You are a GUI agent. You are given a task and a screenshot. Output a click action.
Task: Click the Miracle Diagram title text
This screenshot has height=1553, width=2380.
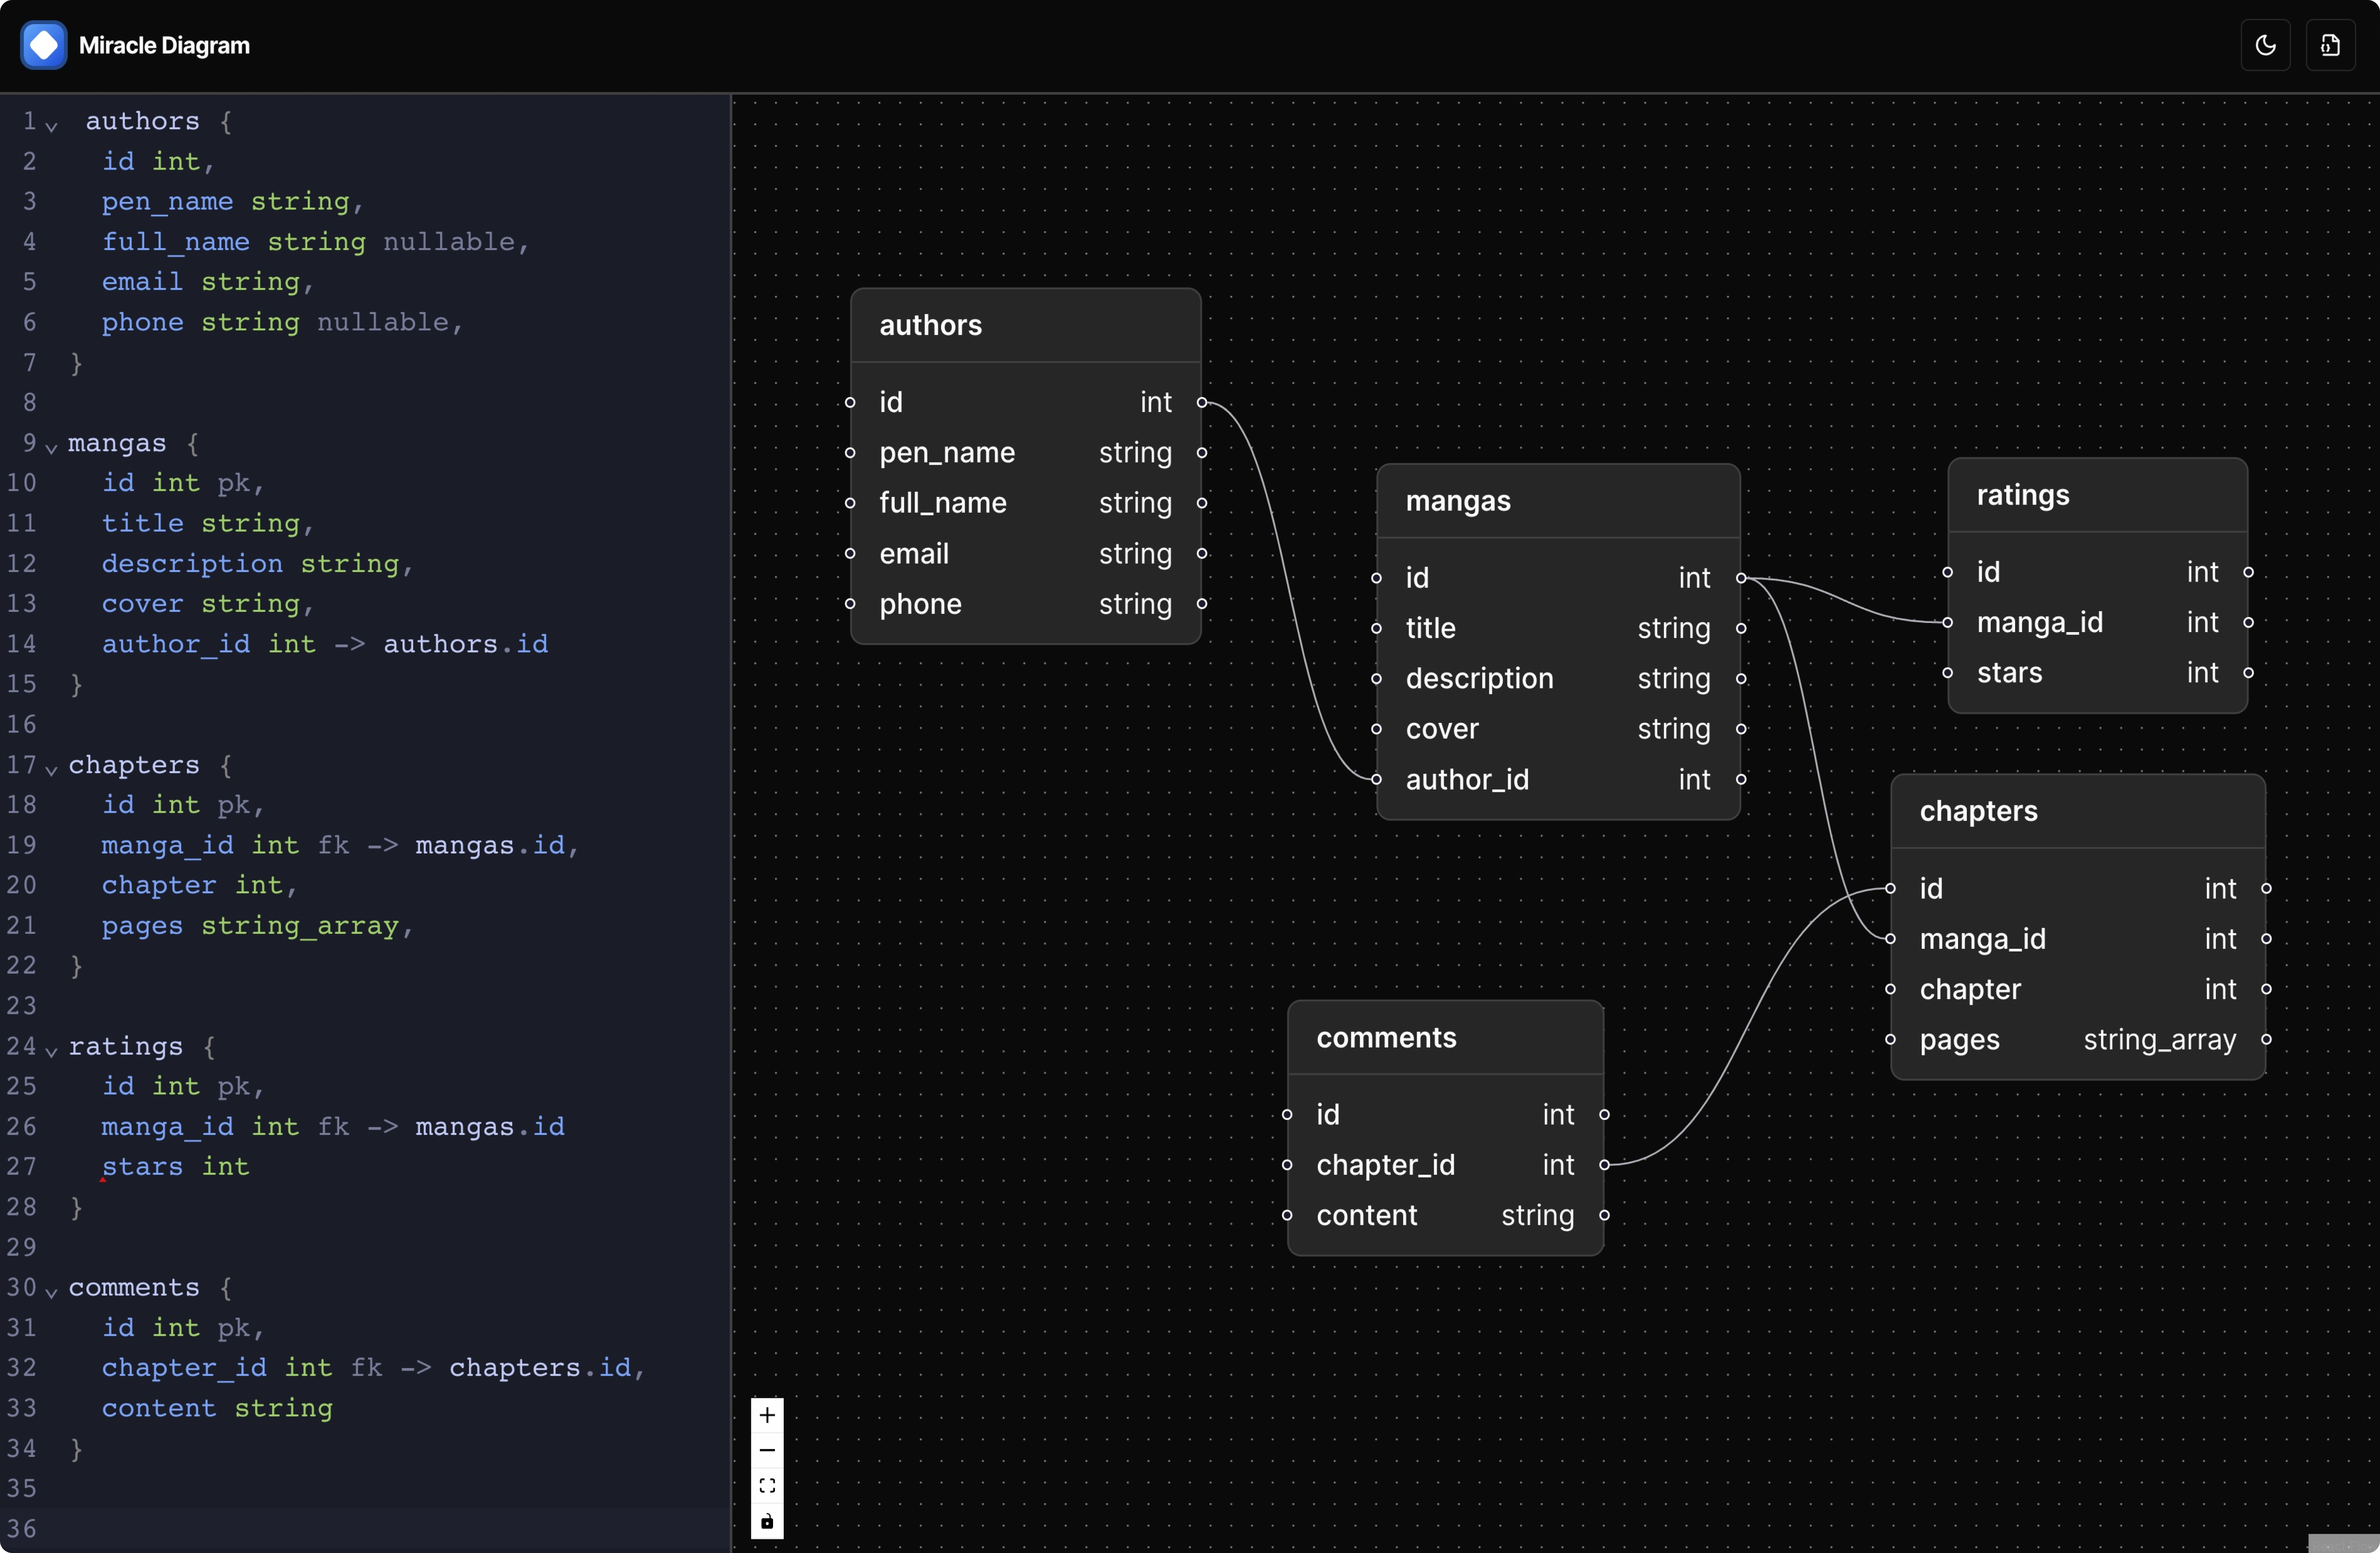164,45
